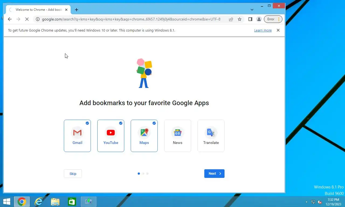
Task: Bookmark this tab with the star icon
Action: click(240, 19)
